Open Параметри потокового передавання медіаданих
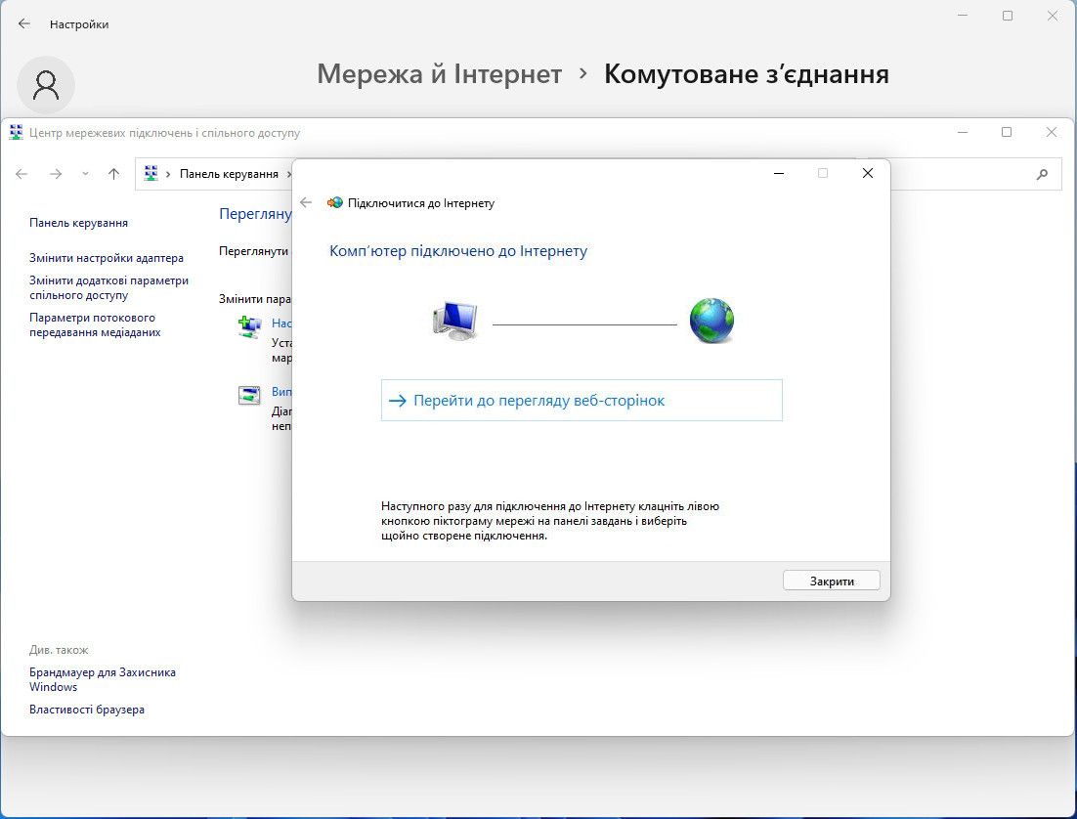This screenshot has width=1077, height=819. click(x=95, y=325)
